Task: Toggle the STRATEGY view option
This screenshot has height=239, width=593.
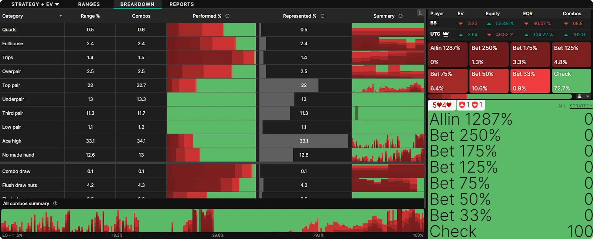Action: point(581,106)
